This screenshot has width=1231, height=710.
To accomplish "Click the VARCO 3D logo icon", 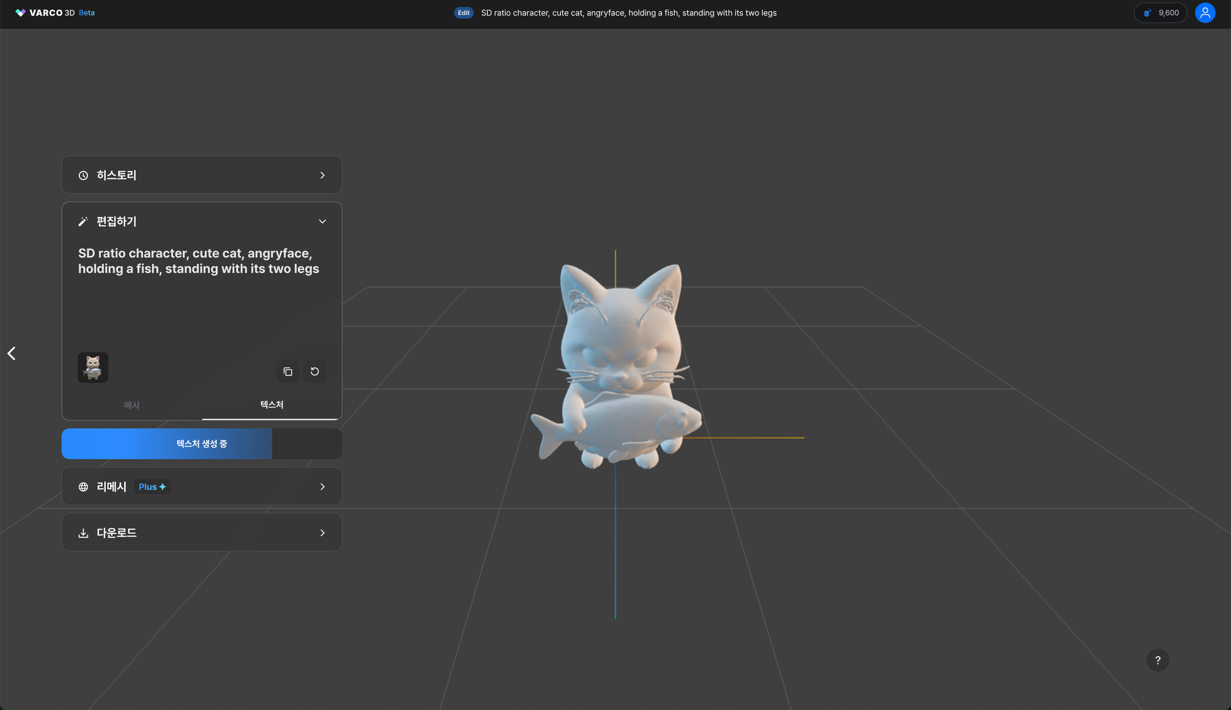I will pyautogui.click(x=20, y=13).
